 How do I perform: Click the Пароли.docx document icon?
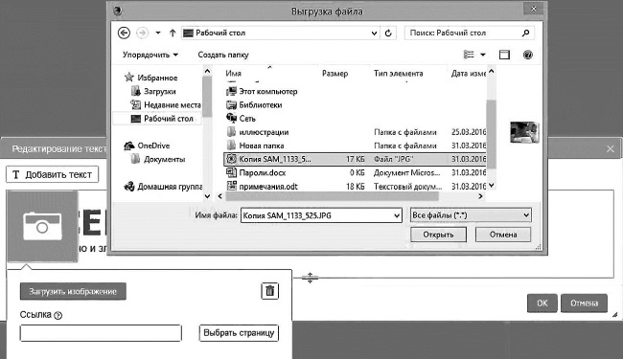click(231, 172)
